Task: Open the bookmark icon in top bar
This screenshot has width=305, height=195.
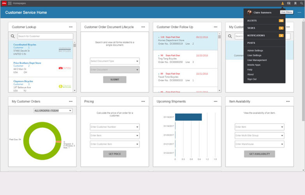Action: point(295,3)
